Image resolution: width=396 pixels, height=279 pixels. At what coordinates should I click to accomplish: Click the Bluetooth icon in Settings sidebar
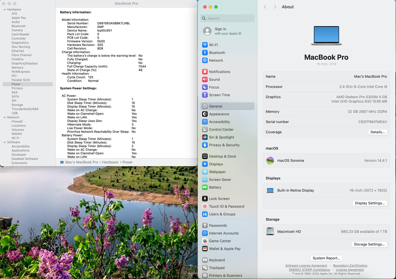coord(205,53)
